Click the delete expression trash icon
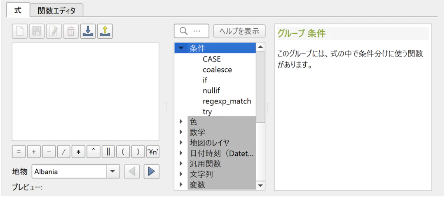This screenshot has height=197, width=445. tap(71, 31)
